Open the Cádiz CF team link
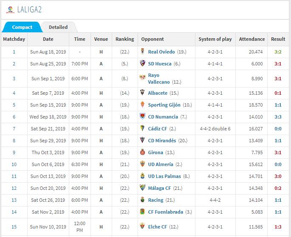This screenshot has width=291, height=237. click(x=157, y=129)
